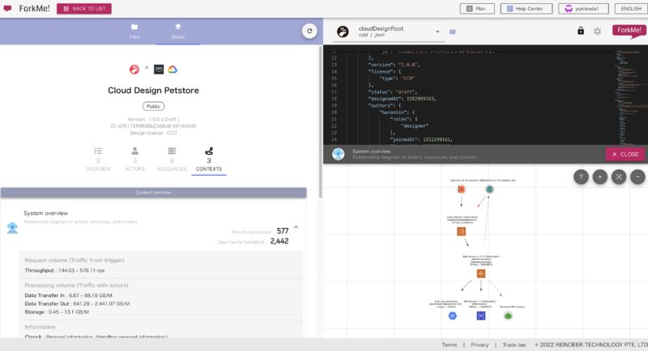The height and width of the screenshot is (351, 648).
Task: Collapse the System overview section
Action: (x=296, y=227)
